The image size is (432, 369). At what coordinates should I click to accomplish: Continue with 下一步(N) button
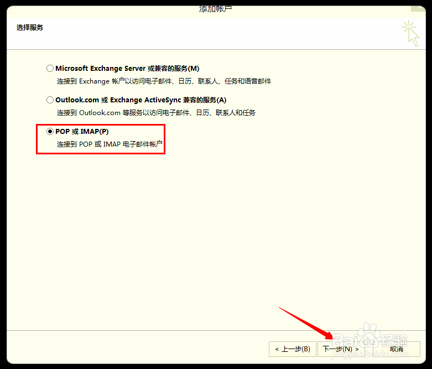pyautogui.click(x=341, y=349)
